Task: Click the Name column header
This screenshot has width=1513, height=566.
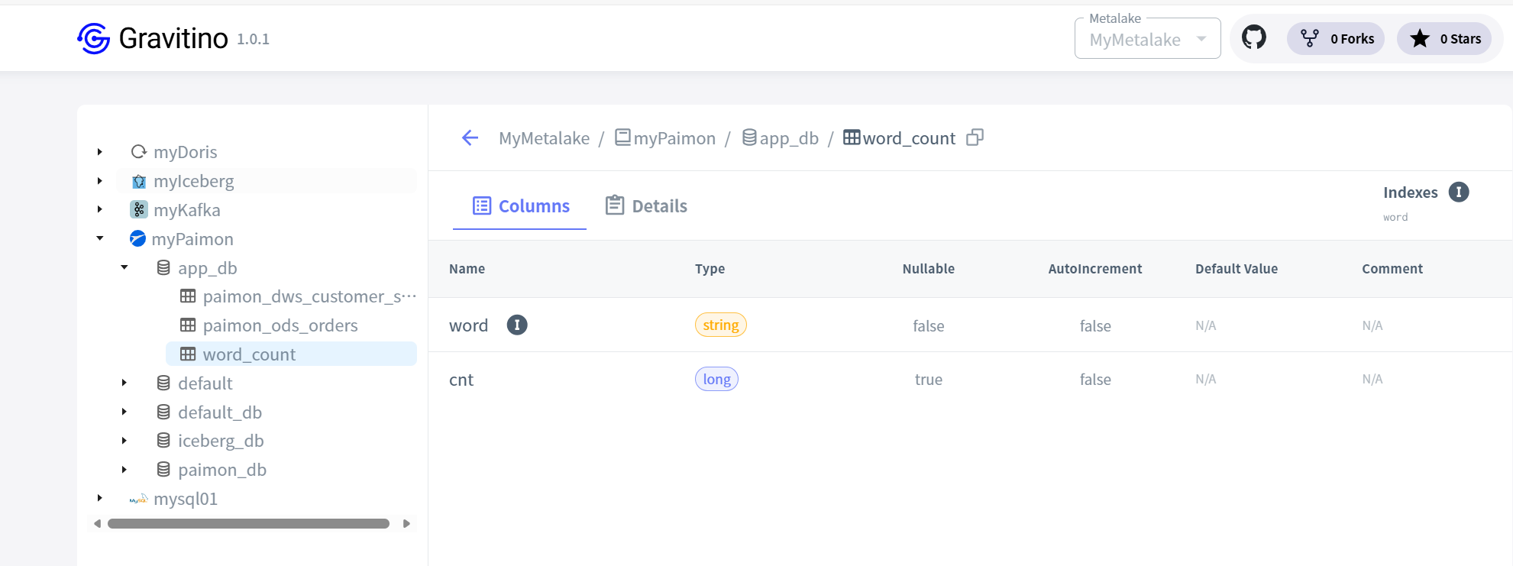Action: tap(467, 269)
